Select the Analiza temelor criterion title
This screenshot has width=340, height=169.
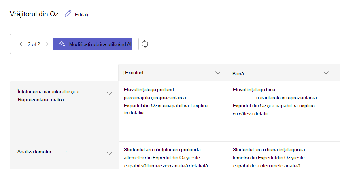pos(34,152)
